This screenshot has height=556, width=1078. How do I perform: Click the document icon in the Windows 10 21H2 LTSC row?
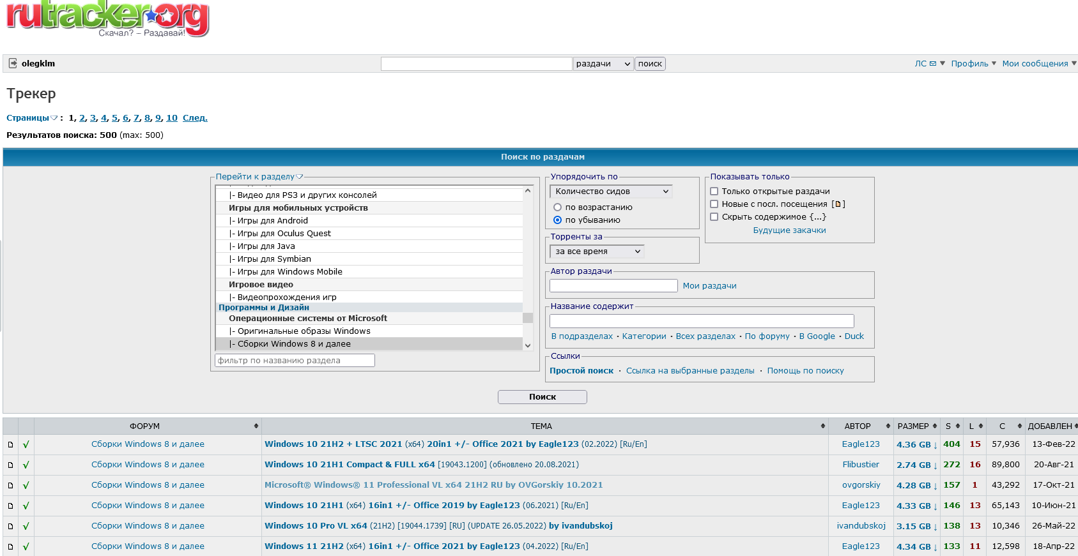click(10, 444)
